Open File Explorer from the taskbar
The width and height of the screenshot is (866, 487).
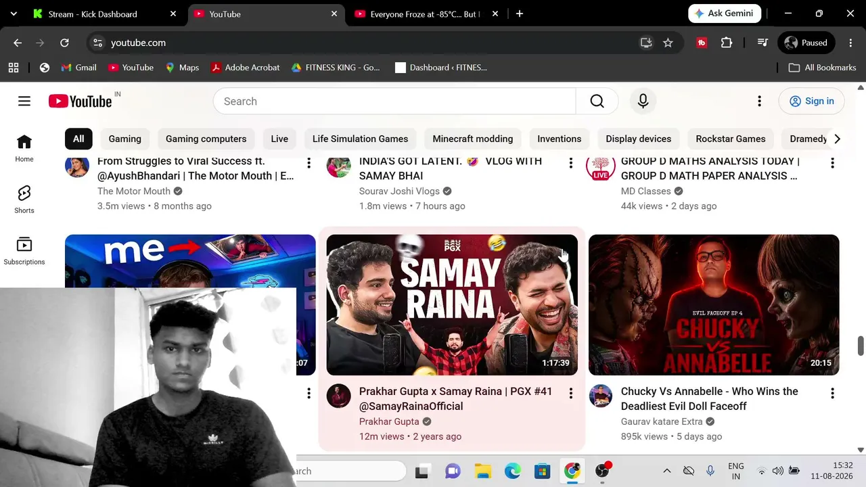(482, 471)
